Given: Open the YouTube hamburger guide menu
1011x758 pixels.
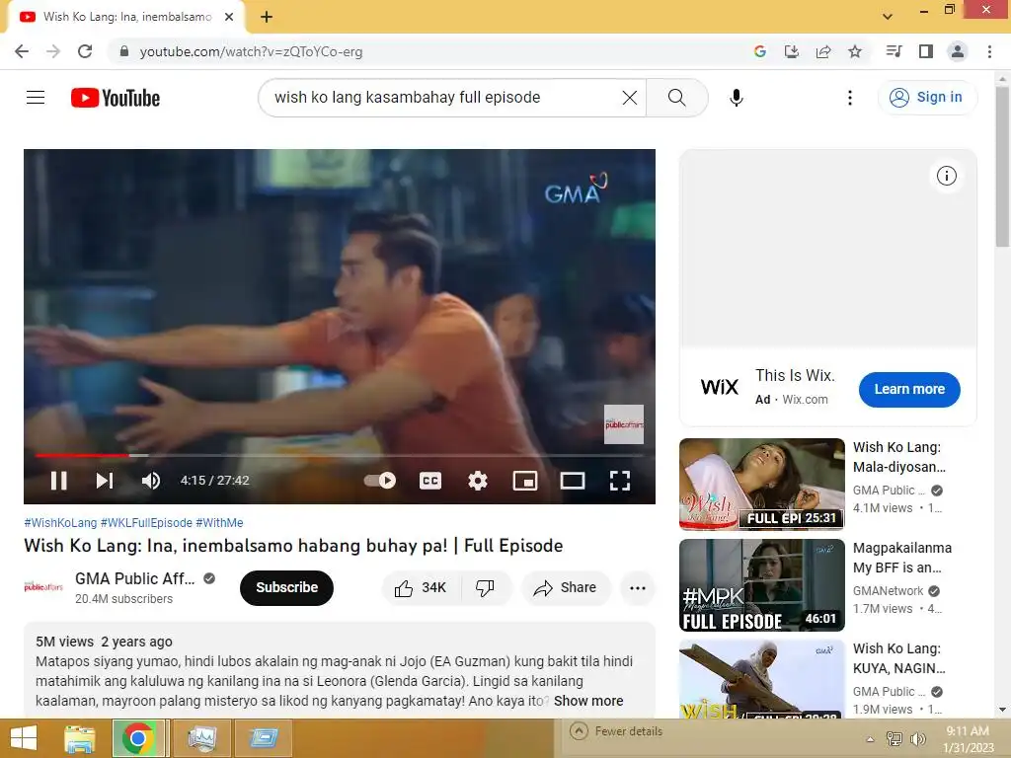Looking at the screenshot, I should click(36, 98).
